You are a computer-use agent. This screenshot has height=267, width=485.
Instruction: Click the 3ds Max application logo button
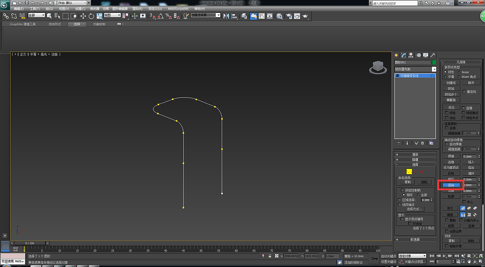(5, 5)
